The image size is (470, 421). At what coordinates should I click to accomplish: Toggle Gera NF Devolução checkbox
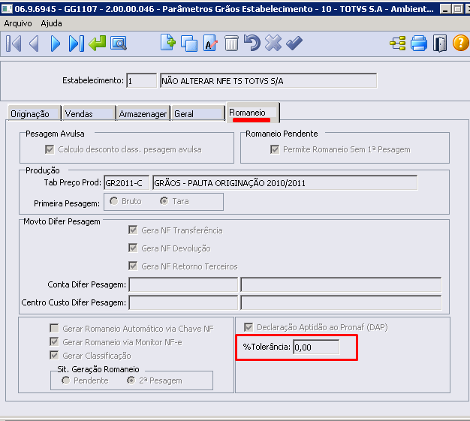(x=133, y=248)
